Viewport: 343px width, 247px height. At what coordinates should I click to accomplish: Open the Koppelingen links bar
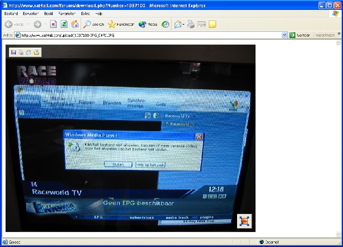click(x=325, y=35)
